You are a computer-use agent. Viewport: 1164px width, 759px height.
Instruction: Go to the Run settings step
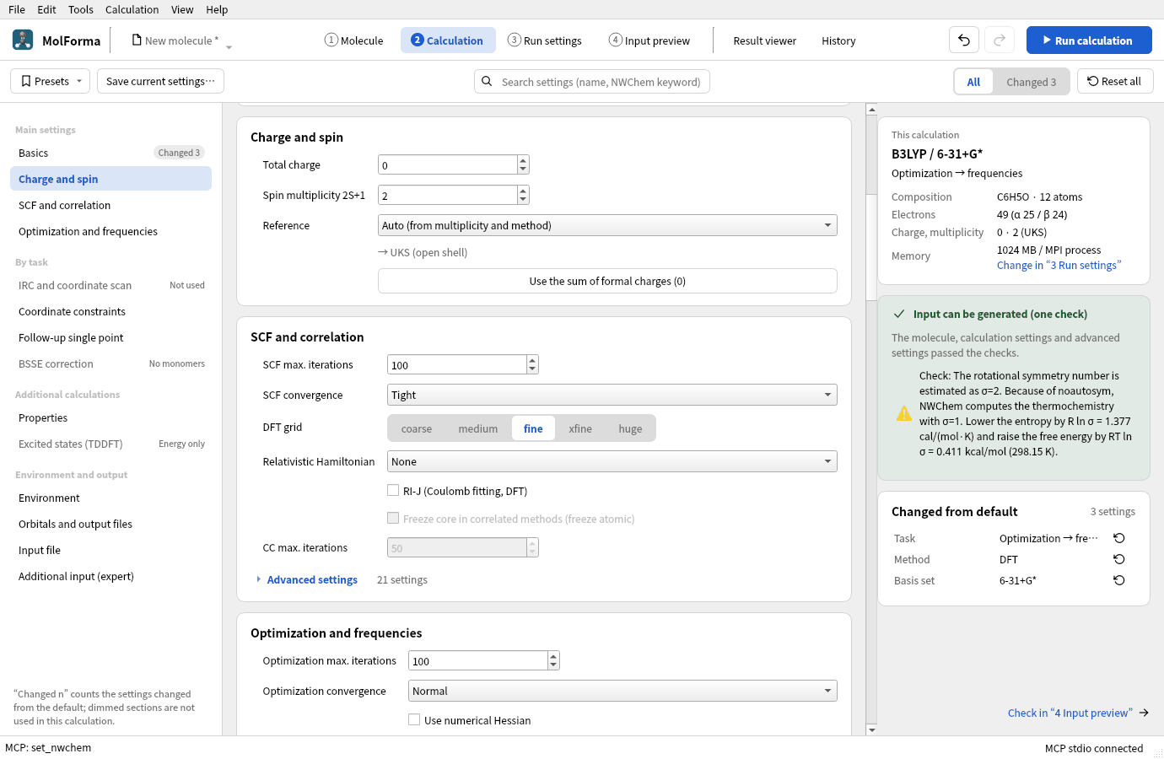[x=545, y=40]
